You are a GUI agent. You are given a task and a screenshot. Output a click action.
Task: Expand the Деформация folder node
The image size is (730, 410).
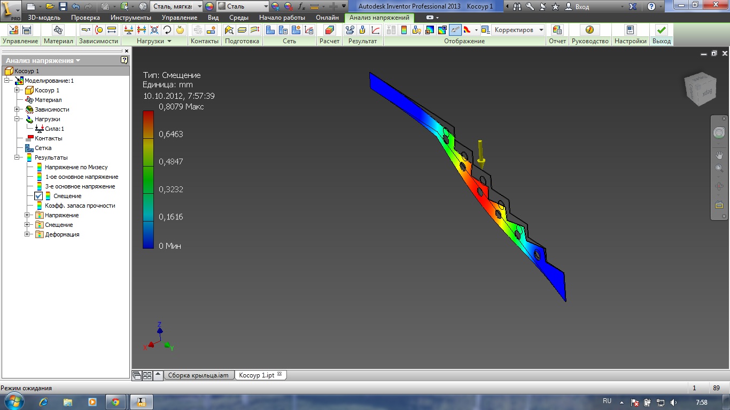point(28,234)
